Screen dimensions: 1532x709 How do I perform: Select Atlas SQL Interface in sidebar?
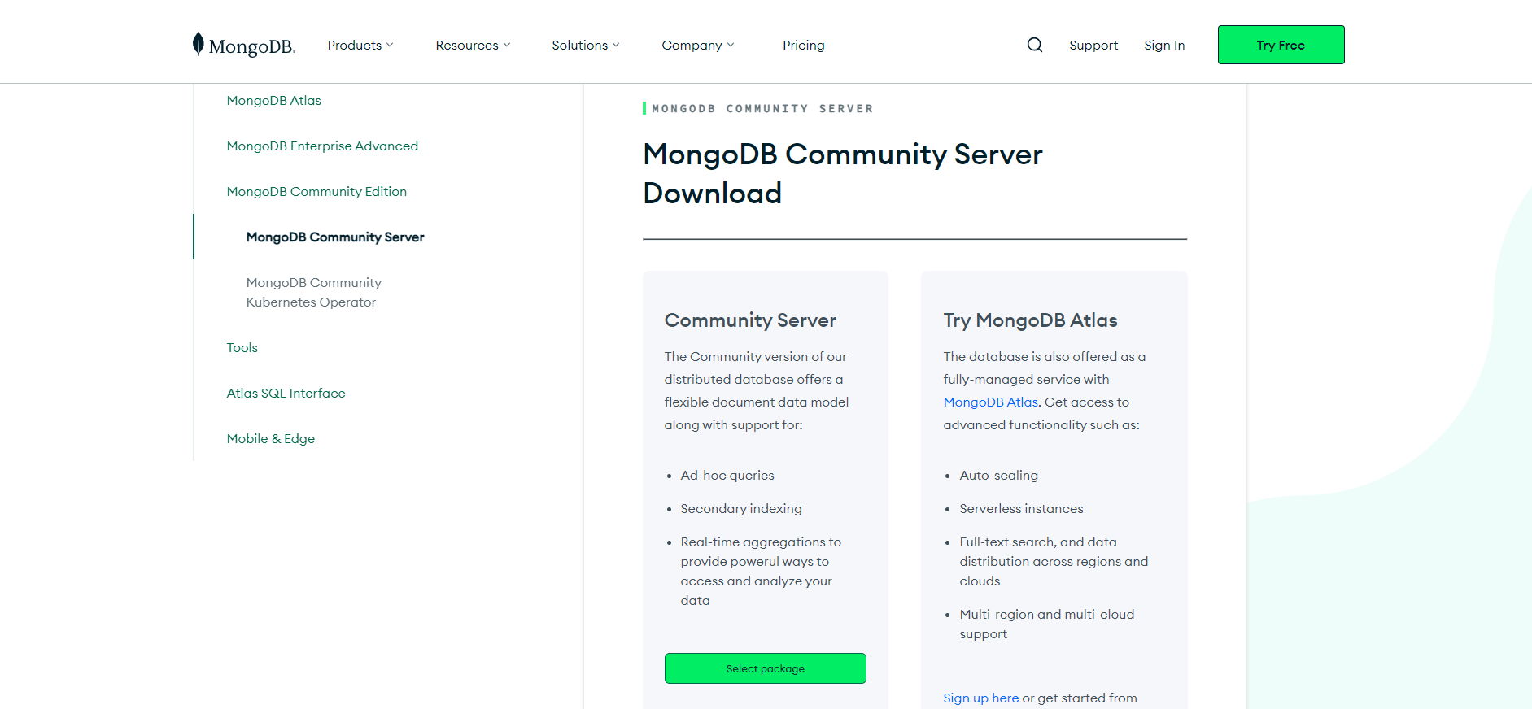pyautogui.click(x=286, y=394)
